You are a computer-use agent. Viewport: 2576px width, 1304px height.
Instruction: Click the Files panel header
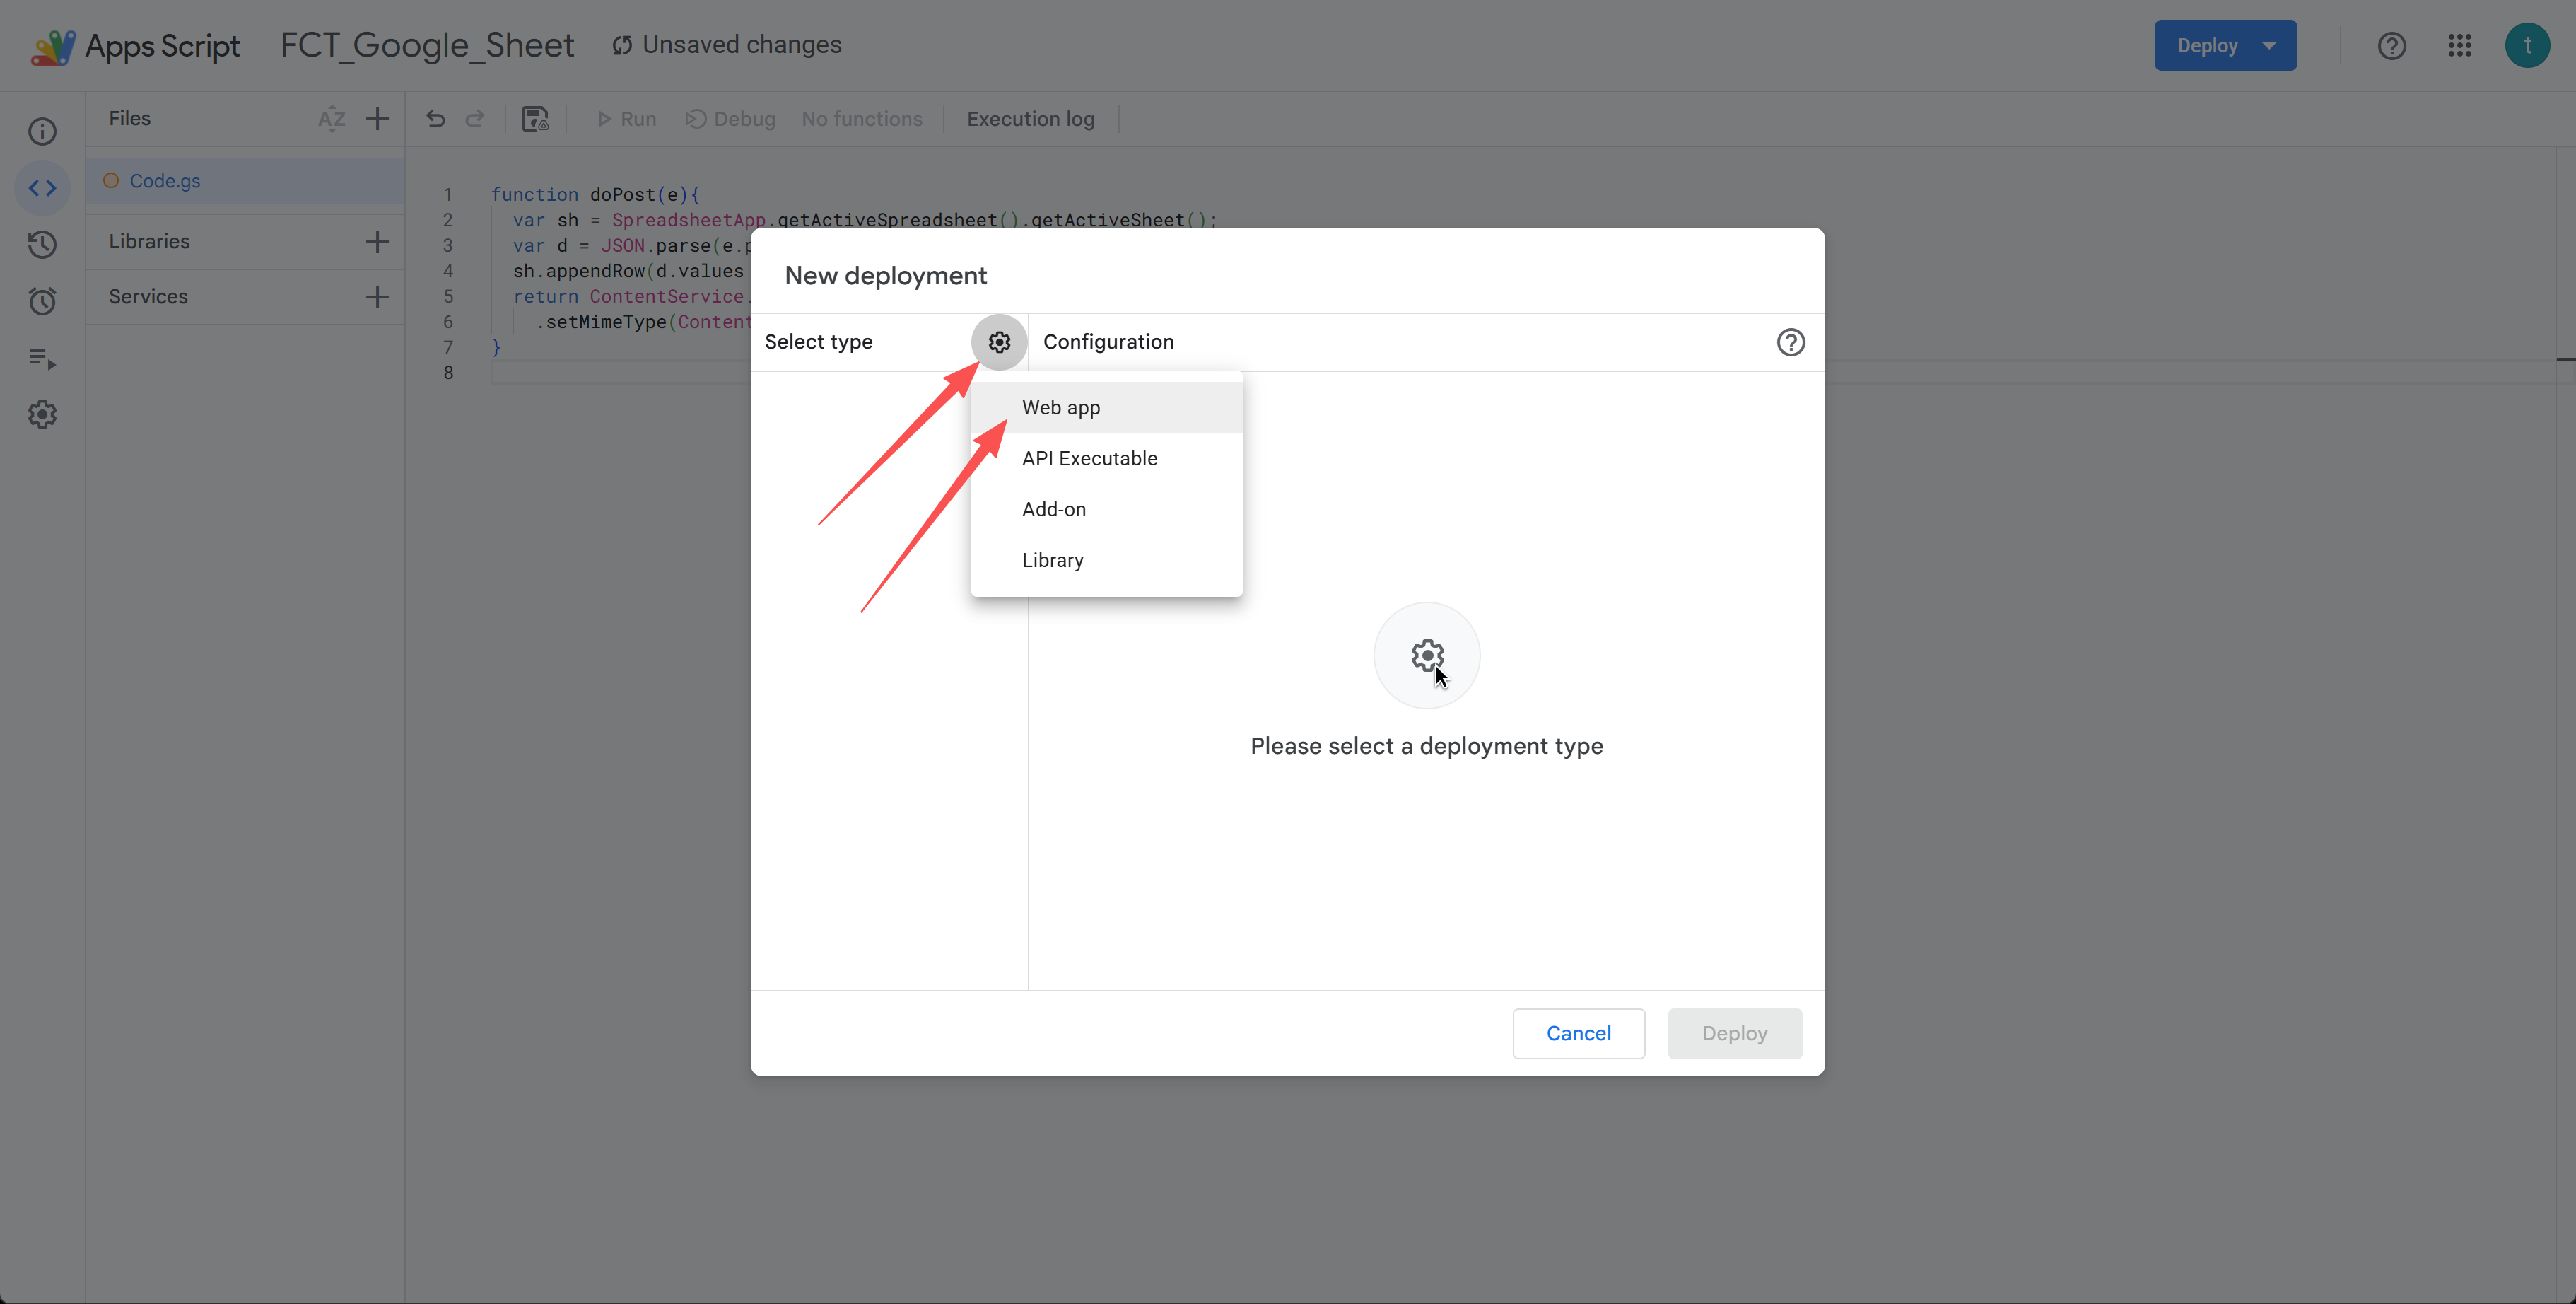130,119
